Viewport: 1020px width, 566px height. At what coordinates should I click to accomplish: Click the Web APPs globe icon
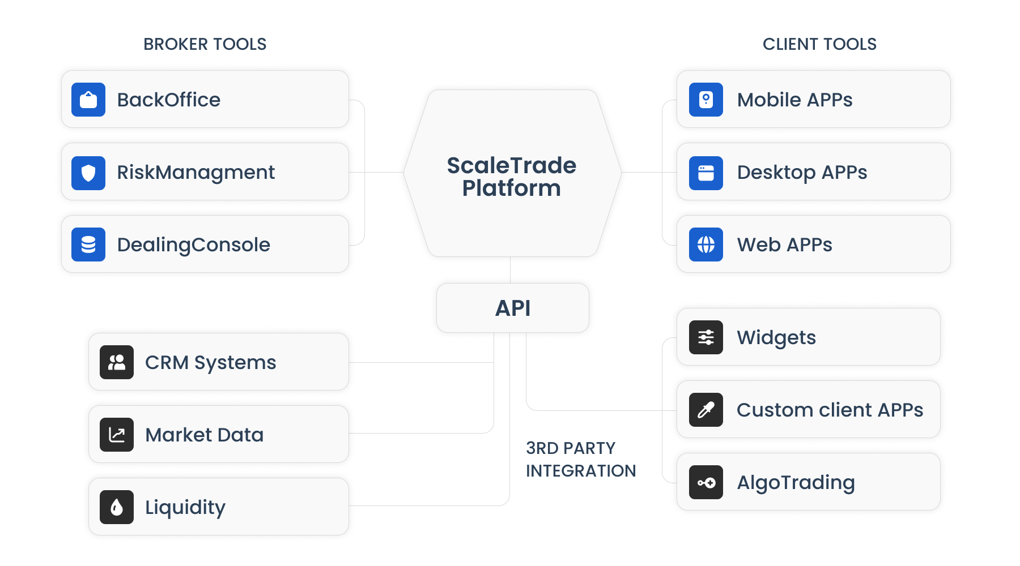[x=705, y=245]
